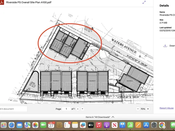Expand the "All Downloads" items chevron
This screenshot has width=175, height=131.
click(113, 117)
